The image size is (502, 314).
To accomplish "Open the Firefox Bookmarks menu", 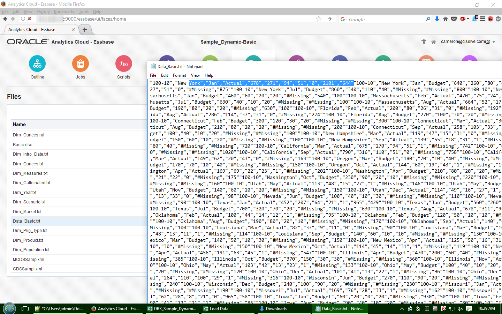I will (64, 12).
